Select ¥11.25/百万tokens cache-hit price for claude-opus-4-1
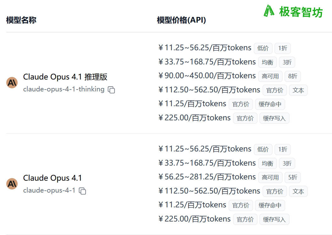 pos(192,205)
